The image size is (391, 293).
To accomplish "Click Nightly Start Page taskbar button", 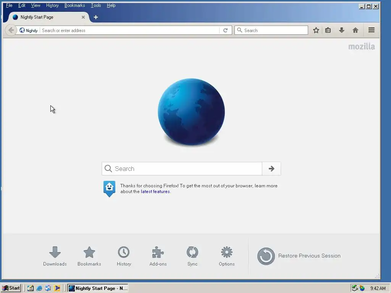I will (x=98, y=288).
